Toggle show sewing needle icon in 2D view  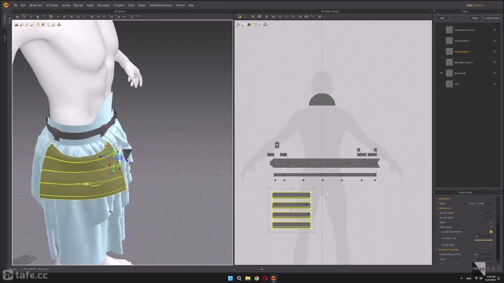click(x=238, y=24)
